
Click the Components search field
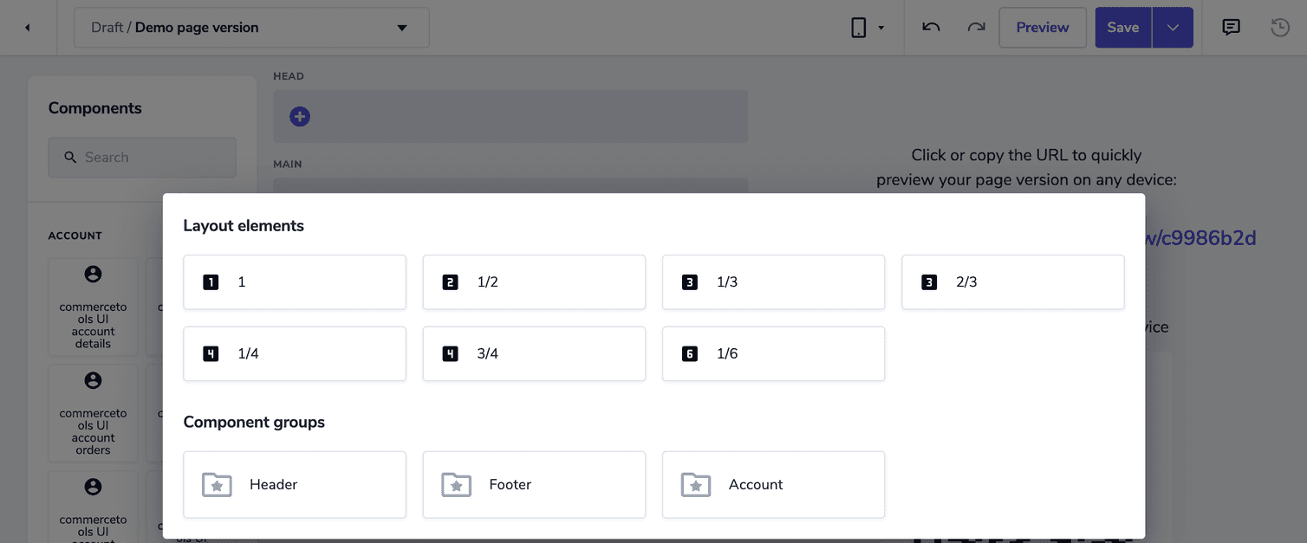(x=141, y=157)
